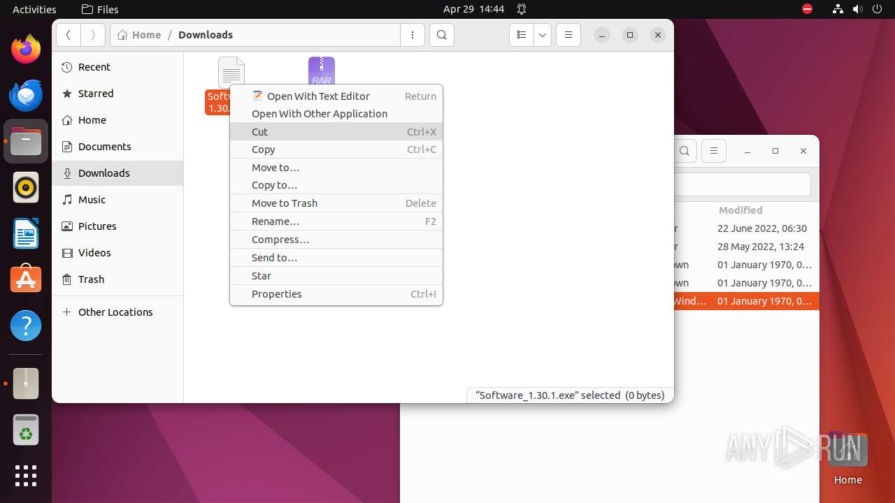Open the Files application menu in top bar
This screenshot has height=503, width=895.
pyautogui.click(x=100, y=9)
